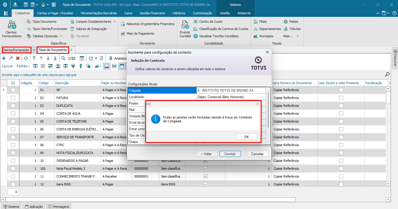
Task: Open the Anexos paperclip icon
Action: (111, 58)
